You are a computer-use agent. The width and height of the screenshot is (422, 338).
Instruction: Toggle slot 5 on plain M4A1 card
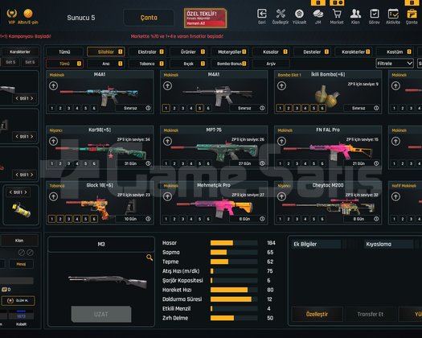coord(199,108)
